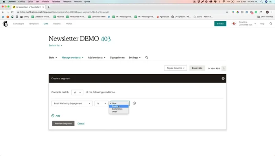275x156 pixels.
Task: Click the Mailchimp Freddie logo
Action: (5, 24)
